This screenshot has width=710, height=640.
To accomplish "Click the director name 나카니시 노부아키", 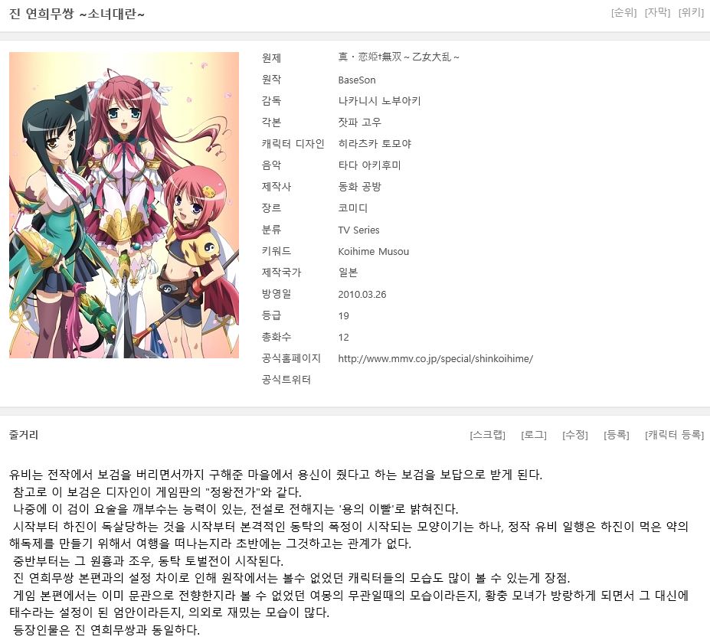I will (379, 101).
